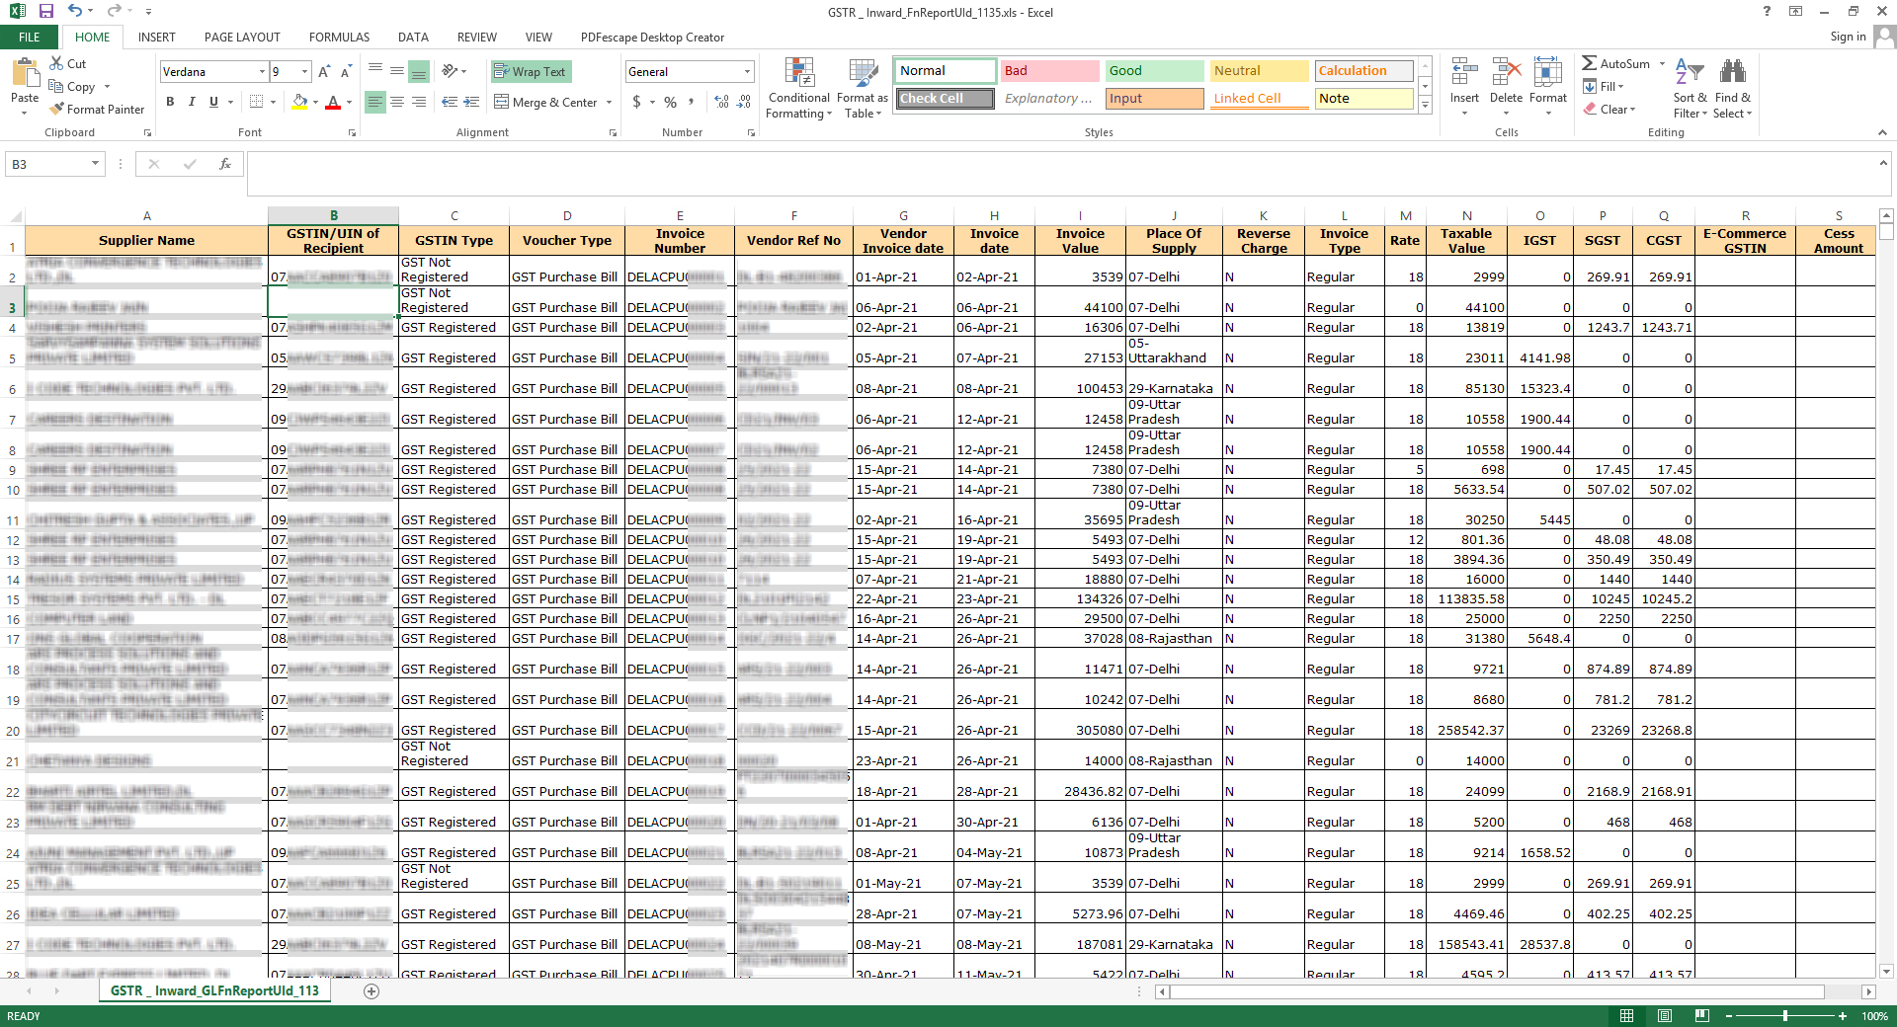Select the Supplier Name header cell
The width and height of the screenshot is (1897, 1027).
[x=146, y=241]
